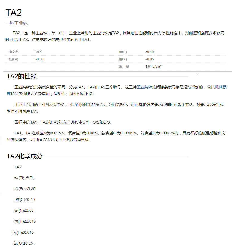
Task: Click the 铁(Fe) label in the info table
Action: pyautogui.click(x=13, y=59)
